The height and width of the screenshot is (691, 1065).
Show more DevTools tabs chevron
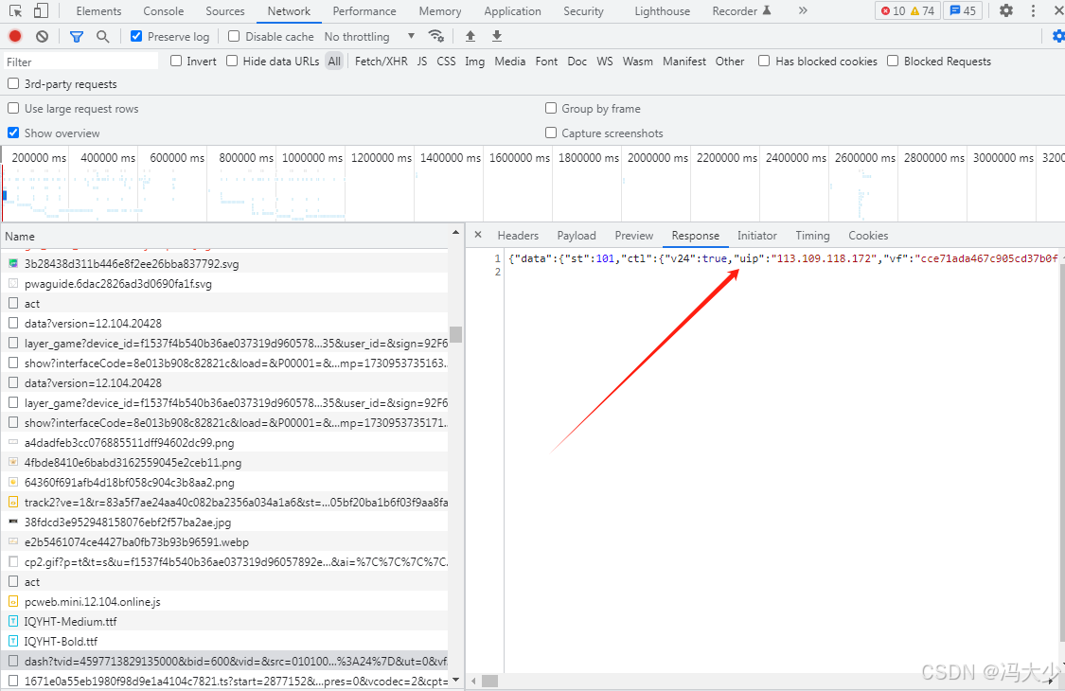[803, 10]
